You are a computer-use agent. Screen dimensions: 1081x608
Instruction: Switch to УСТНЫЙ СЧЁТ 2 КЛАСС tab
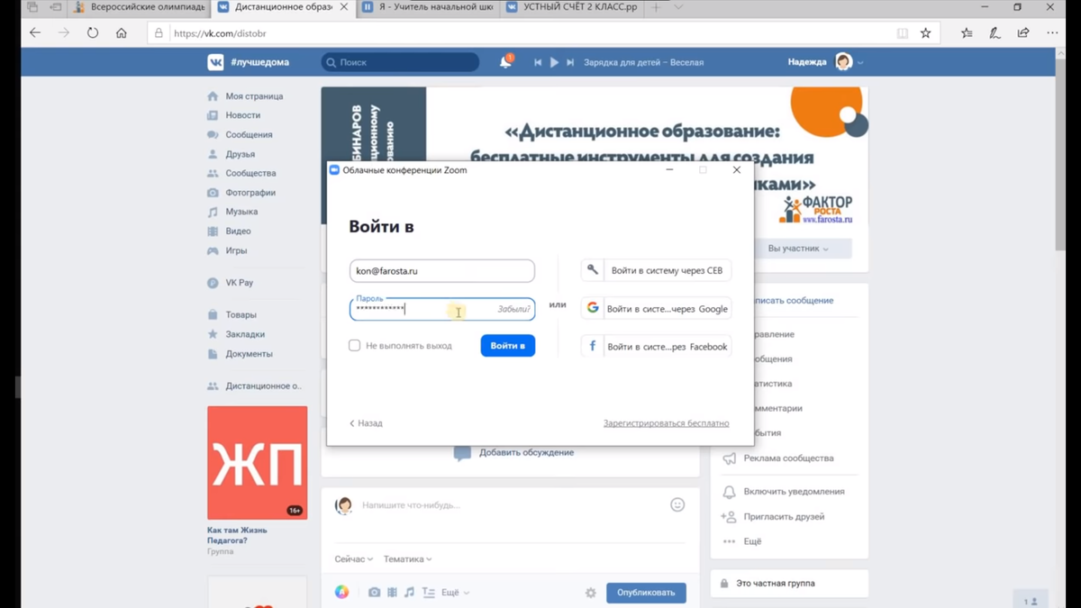pyautogui.click(x=571, y=7)
